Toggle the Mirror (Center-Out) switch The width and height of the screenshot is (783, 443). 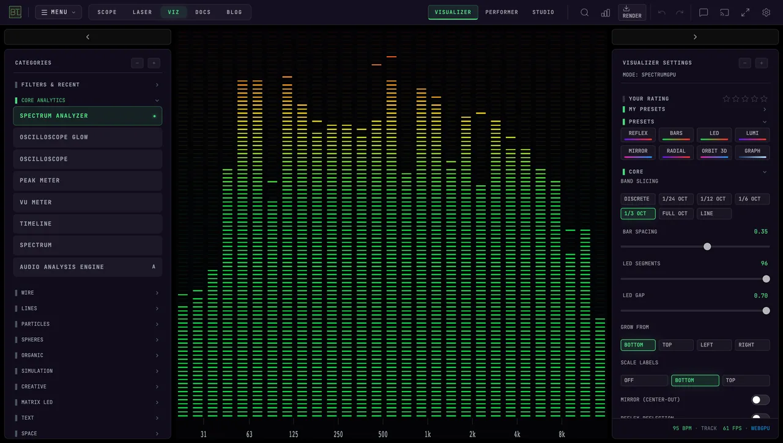760,400
